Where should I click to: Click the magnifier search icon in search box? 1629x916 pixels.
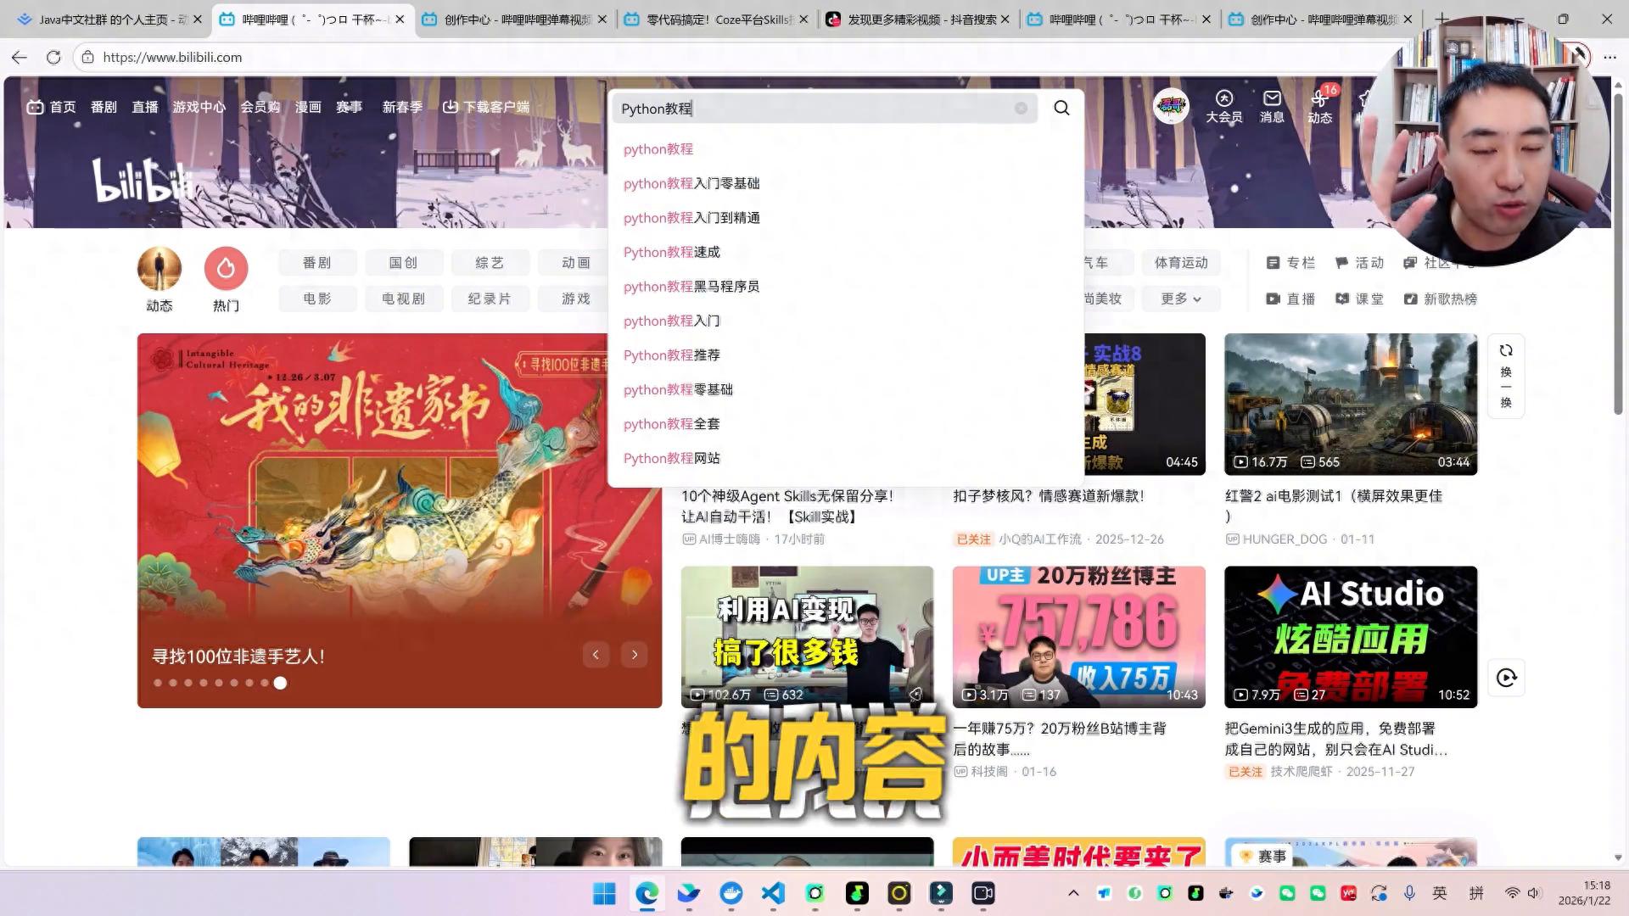1061,108
